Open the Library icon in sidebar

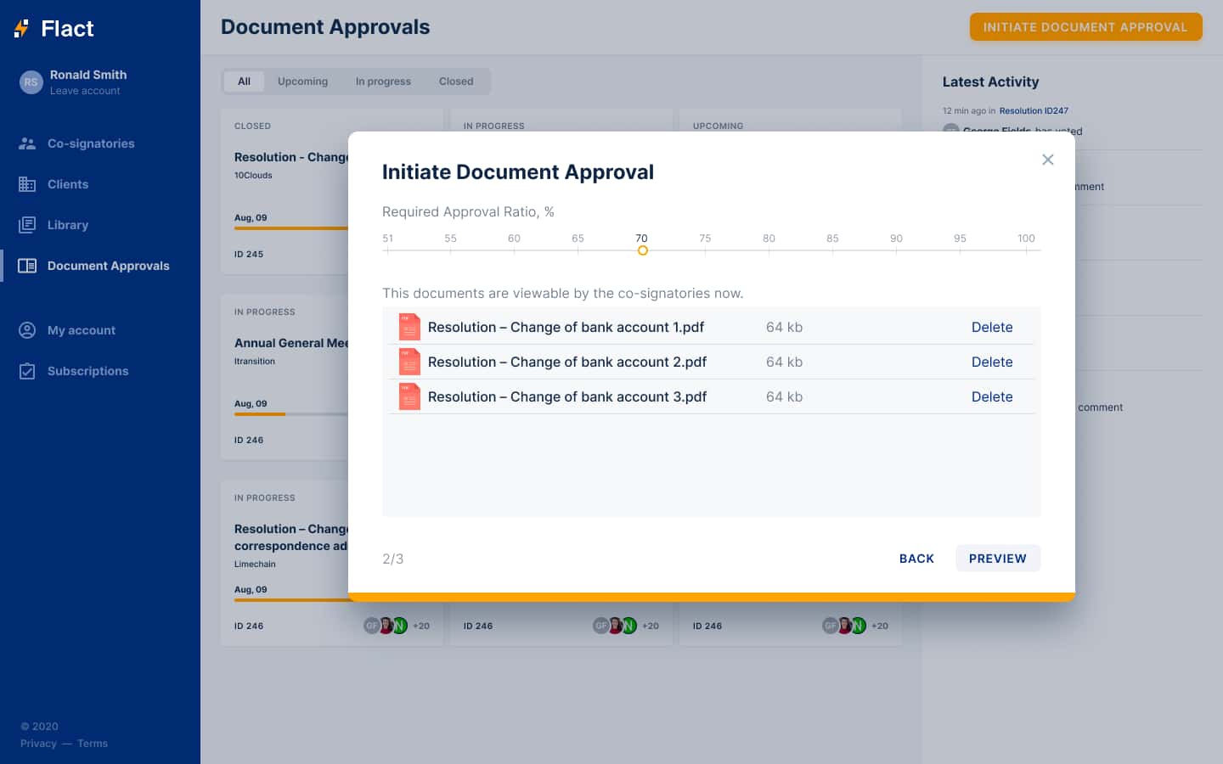pos(27,225)
